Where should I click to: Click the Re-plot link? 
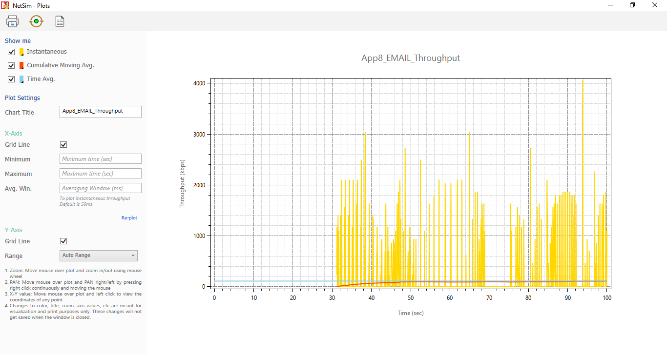129,218
